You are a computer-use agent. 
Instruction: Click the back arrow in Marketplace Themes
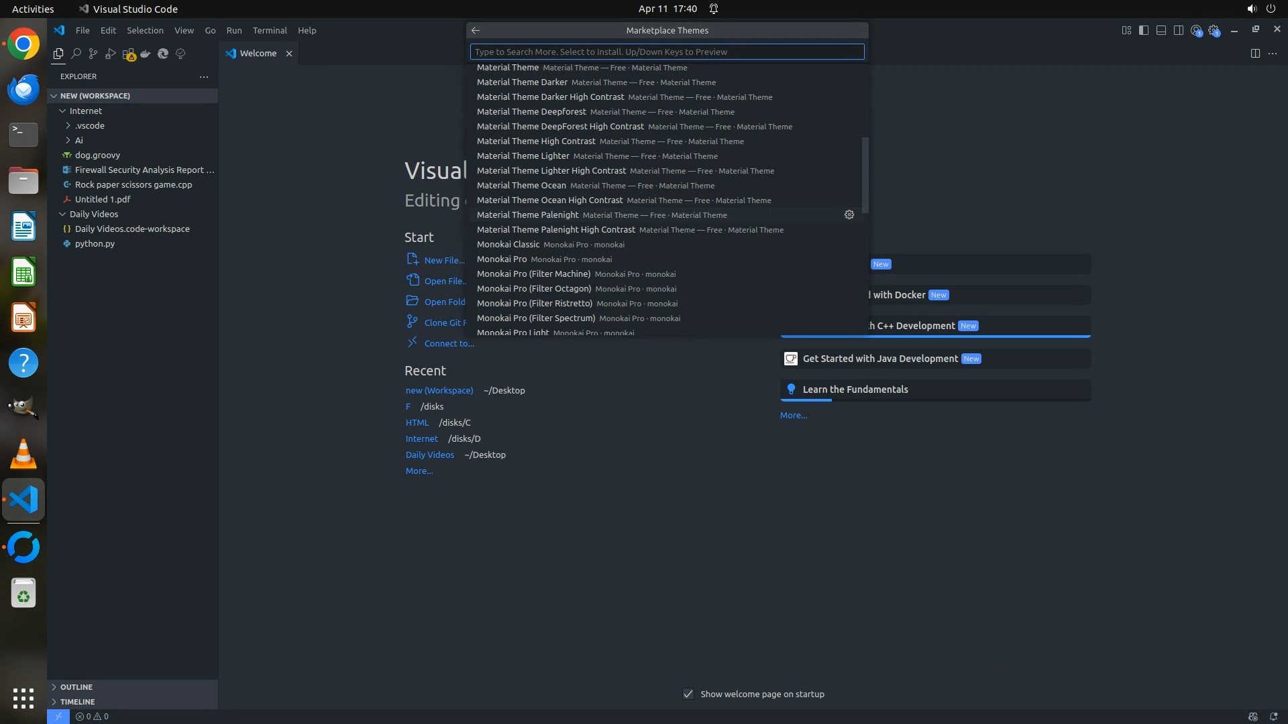[x=476, y=30]
